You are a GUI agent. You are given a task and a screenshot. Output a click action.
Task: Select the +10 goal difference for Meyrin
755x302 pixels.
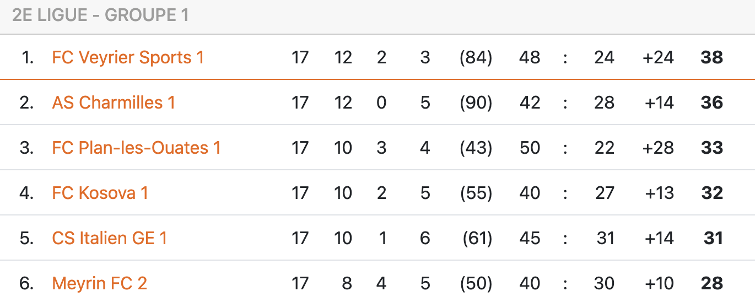pos(658,283)
